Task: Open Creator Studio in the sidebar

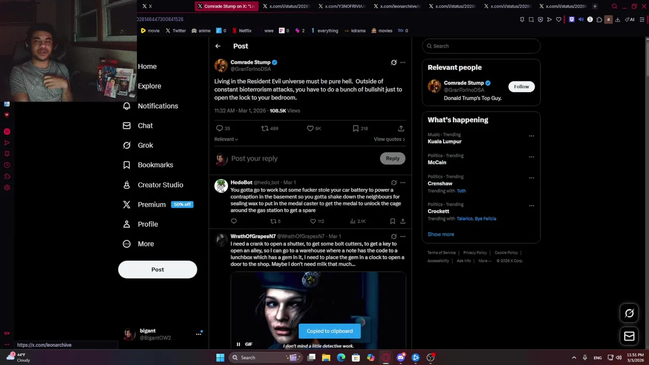Action: [153, 185]
